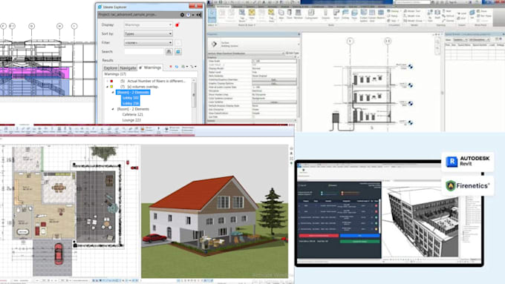Open tools dropdown at results toolbar end
The image size is (505, 284).
point(193,67)
